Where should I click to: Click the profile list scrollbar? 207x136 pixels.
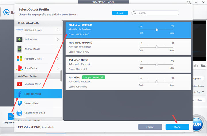[x=61, y=76]
